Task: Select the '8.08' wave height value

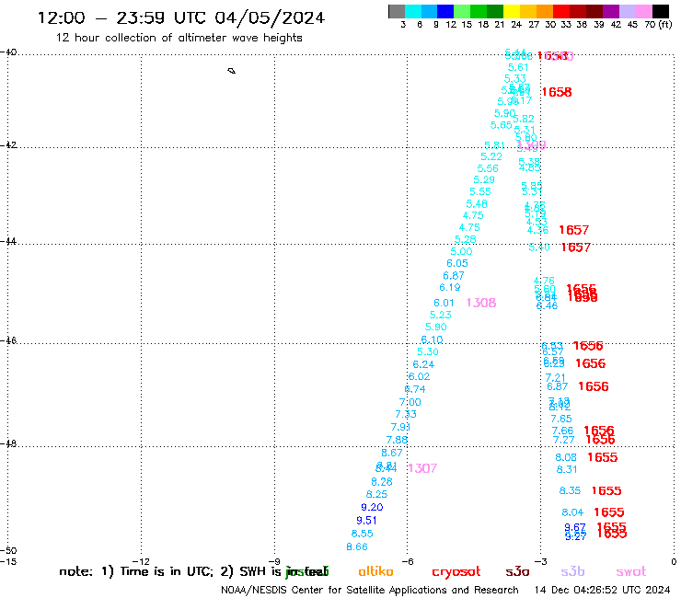Action: [x=566, y=457]
